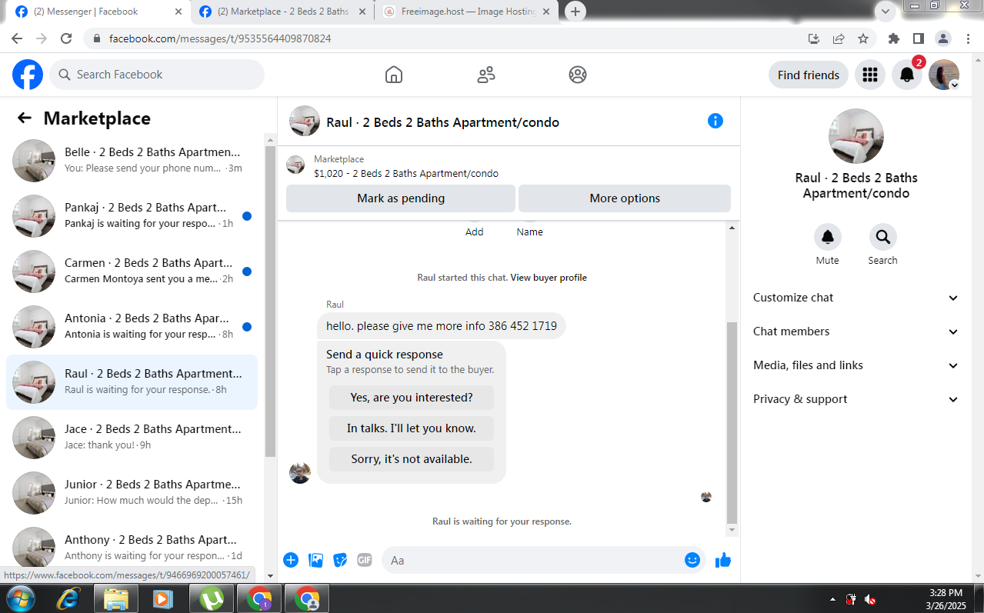Click the More options button
The height and width of the screenshot is (613, 984).
625,198
